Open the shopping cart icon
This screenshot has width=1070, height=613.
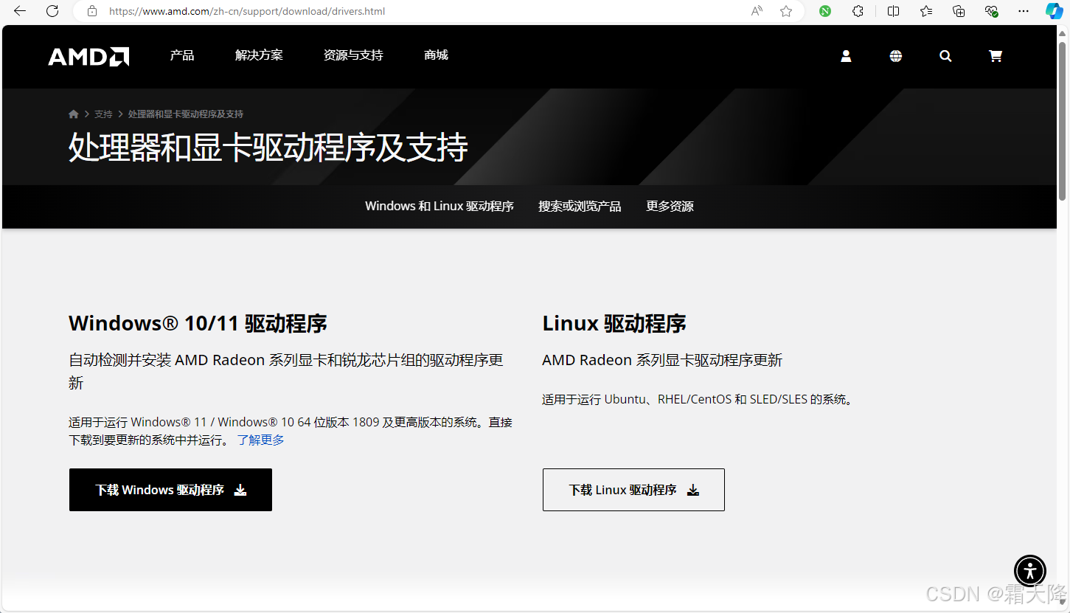pyautogui.click(x=995, y=56)
